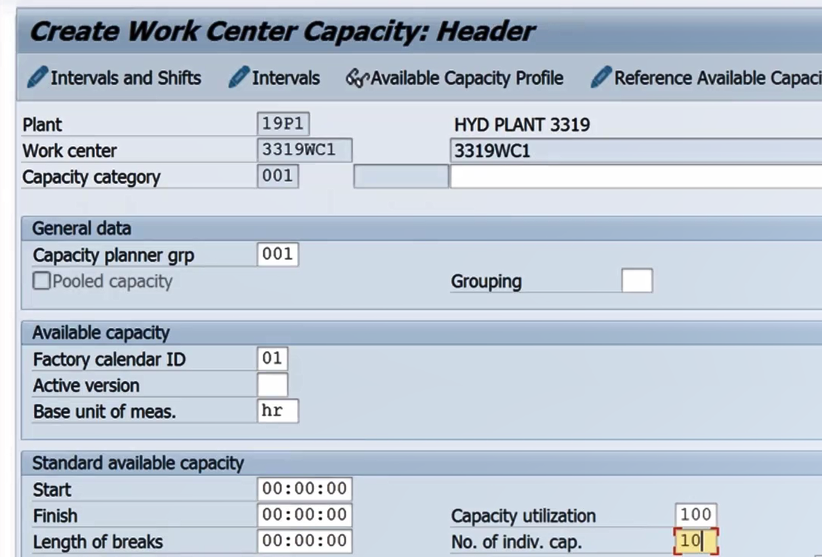Viewport: 822px width, 557px height.
Task: Click the Factory calendar ID field
Action: pyautogui.click(x=272, y=358)
